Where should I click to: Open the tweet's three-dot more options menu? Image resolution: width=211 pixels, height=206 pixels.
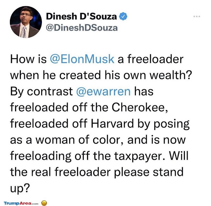click(x=197, y=16)
